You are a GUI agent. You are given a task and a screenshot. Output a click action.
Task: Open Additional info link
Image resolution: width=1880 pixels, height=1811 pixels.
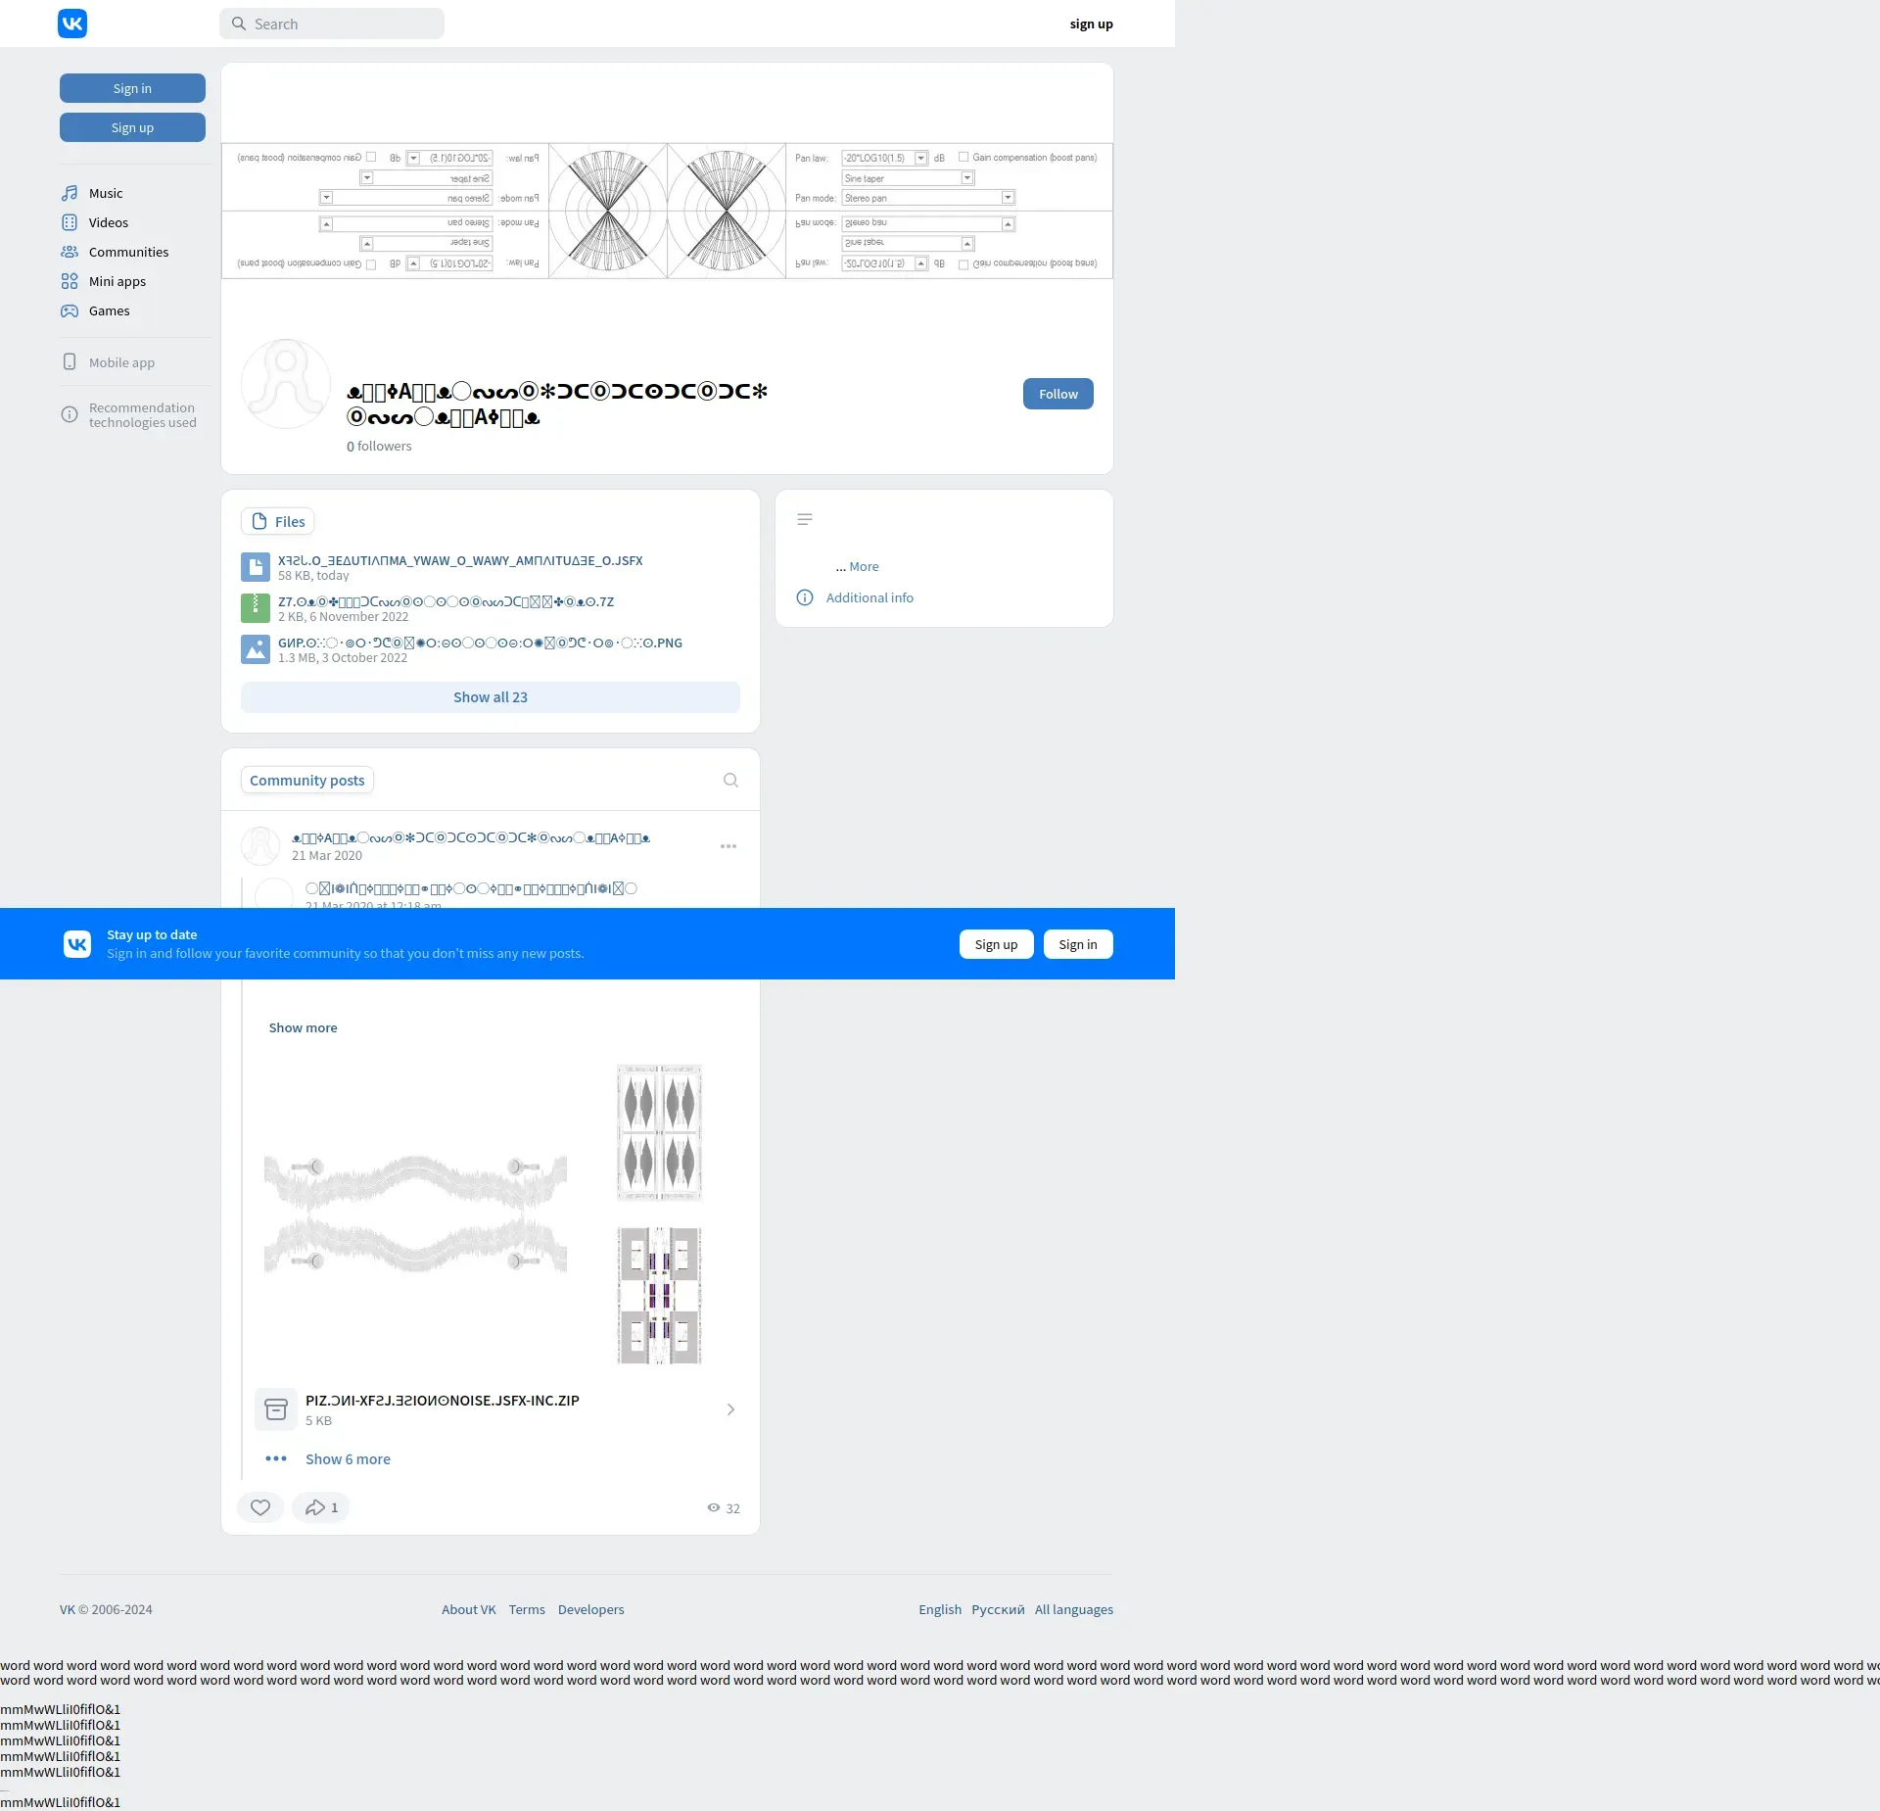click(869, 597)
